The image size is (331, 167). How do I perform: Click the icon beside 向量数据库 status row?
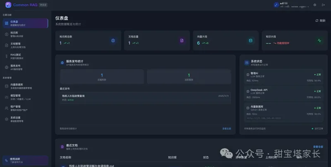[248, 108]
